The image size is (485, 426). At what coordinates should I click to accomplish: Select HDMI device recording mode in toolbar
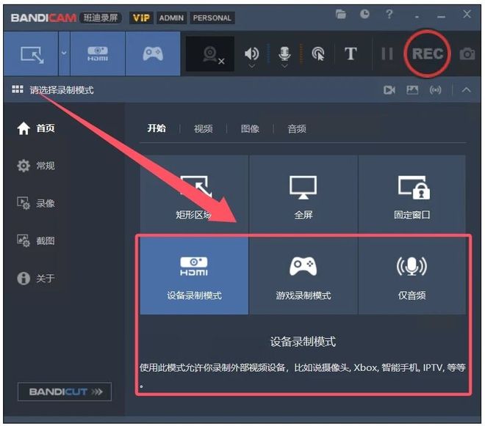pos(98,54)
